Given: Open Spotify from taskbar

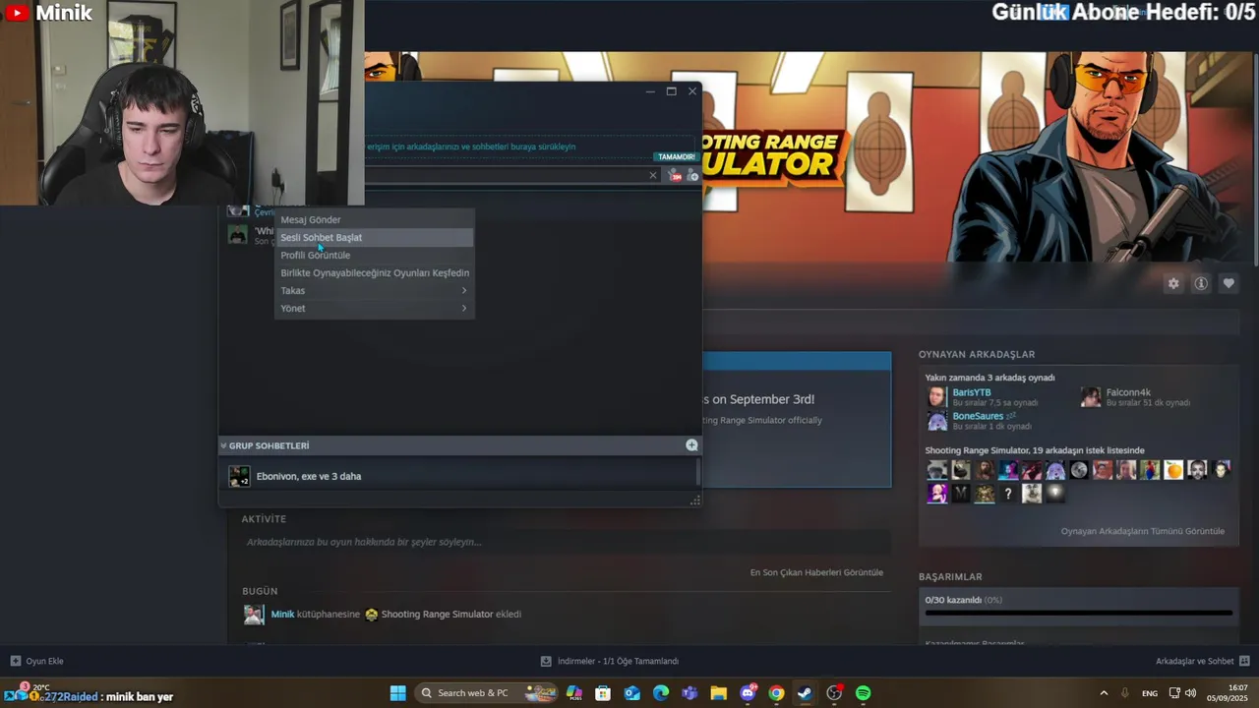Looking at the screenshot, I should coord(863,693).
